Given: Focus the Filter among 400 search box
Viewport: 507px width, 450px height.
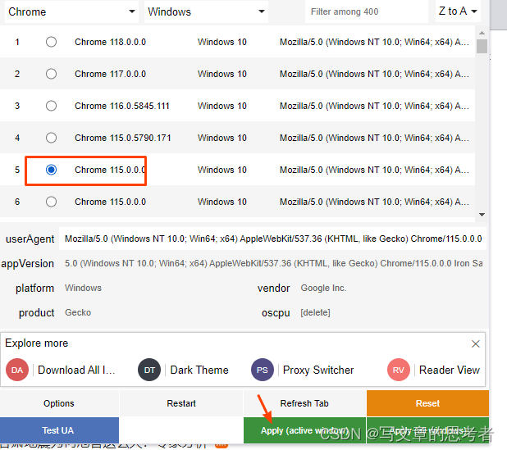Looking at the screenshot, I should (367, 12).
